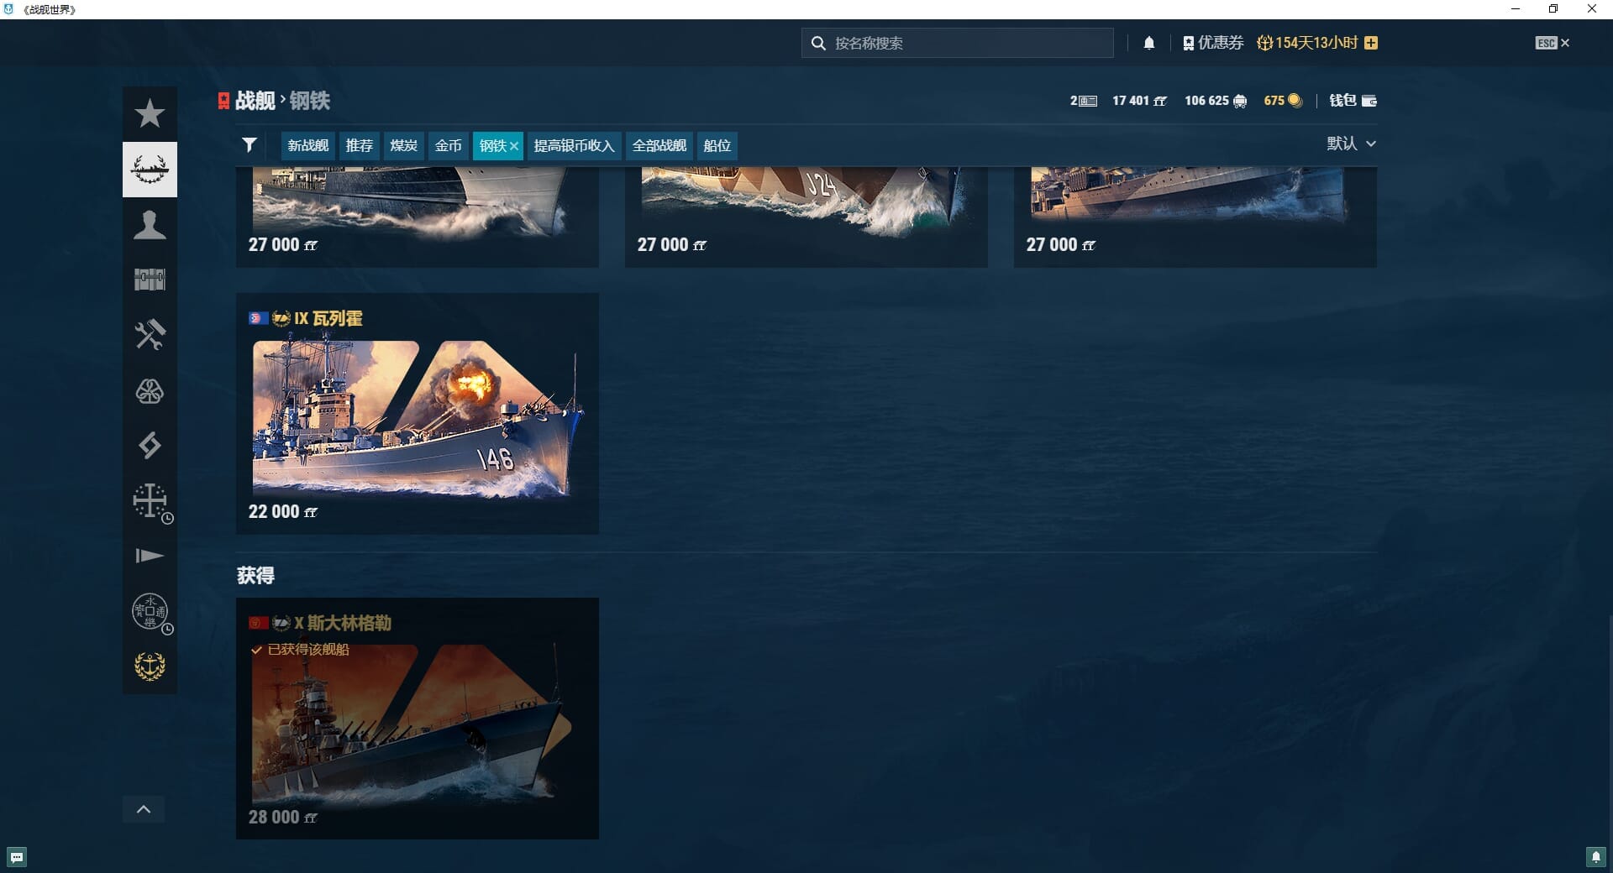This screenshot has height=873, width=1613.
Task: Click the pennant flag sidebar icon
Action: pyautogui.click(x=150, y=556)
